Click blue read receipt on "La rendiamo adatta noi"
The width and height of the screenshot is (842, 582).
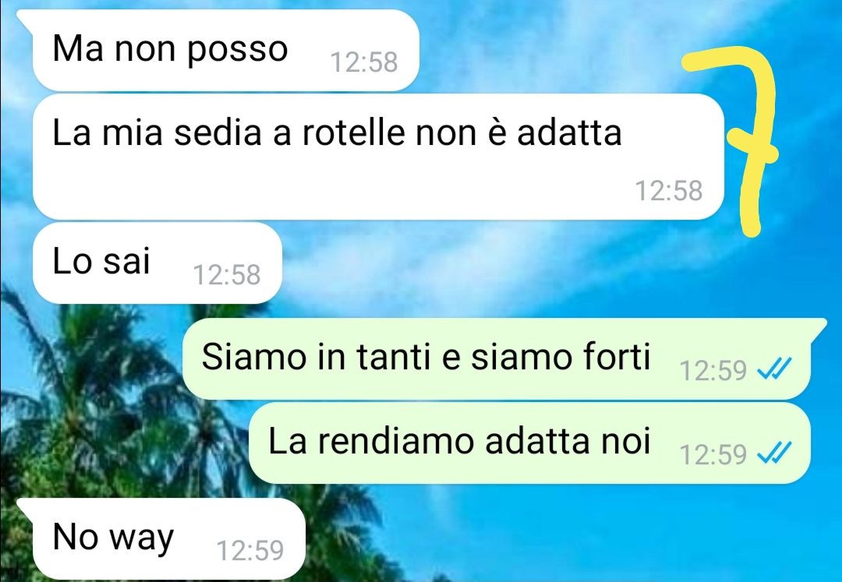coord(774,453)
